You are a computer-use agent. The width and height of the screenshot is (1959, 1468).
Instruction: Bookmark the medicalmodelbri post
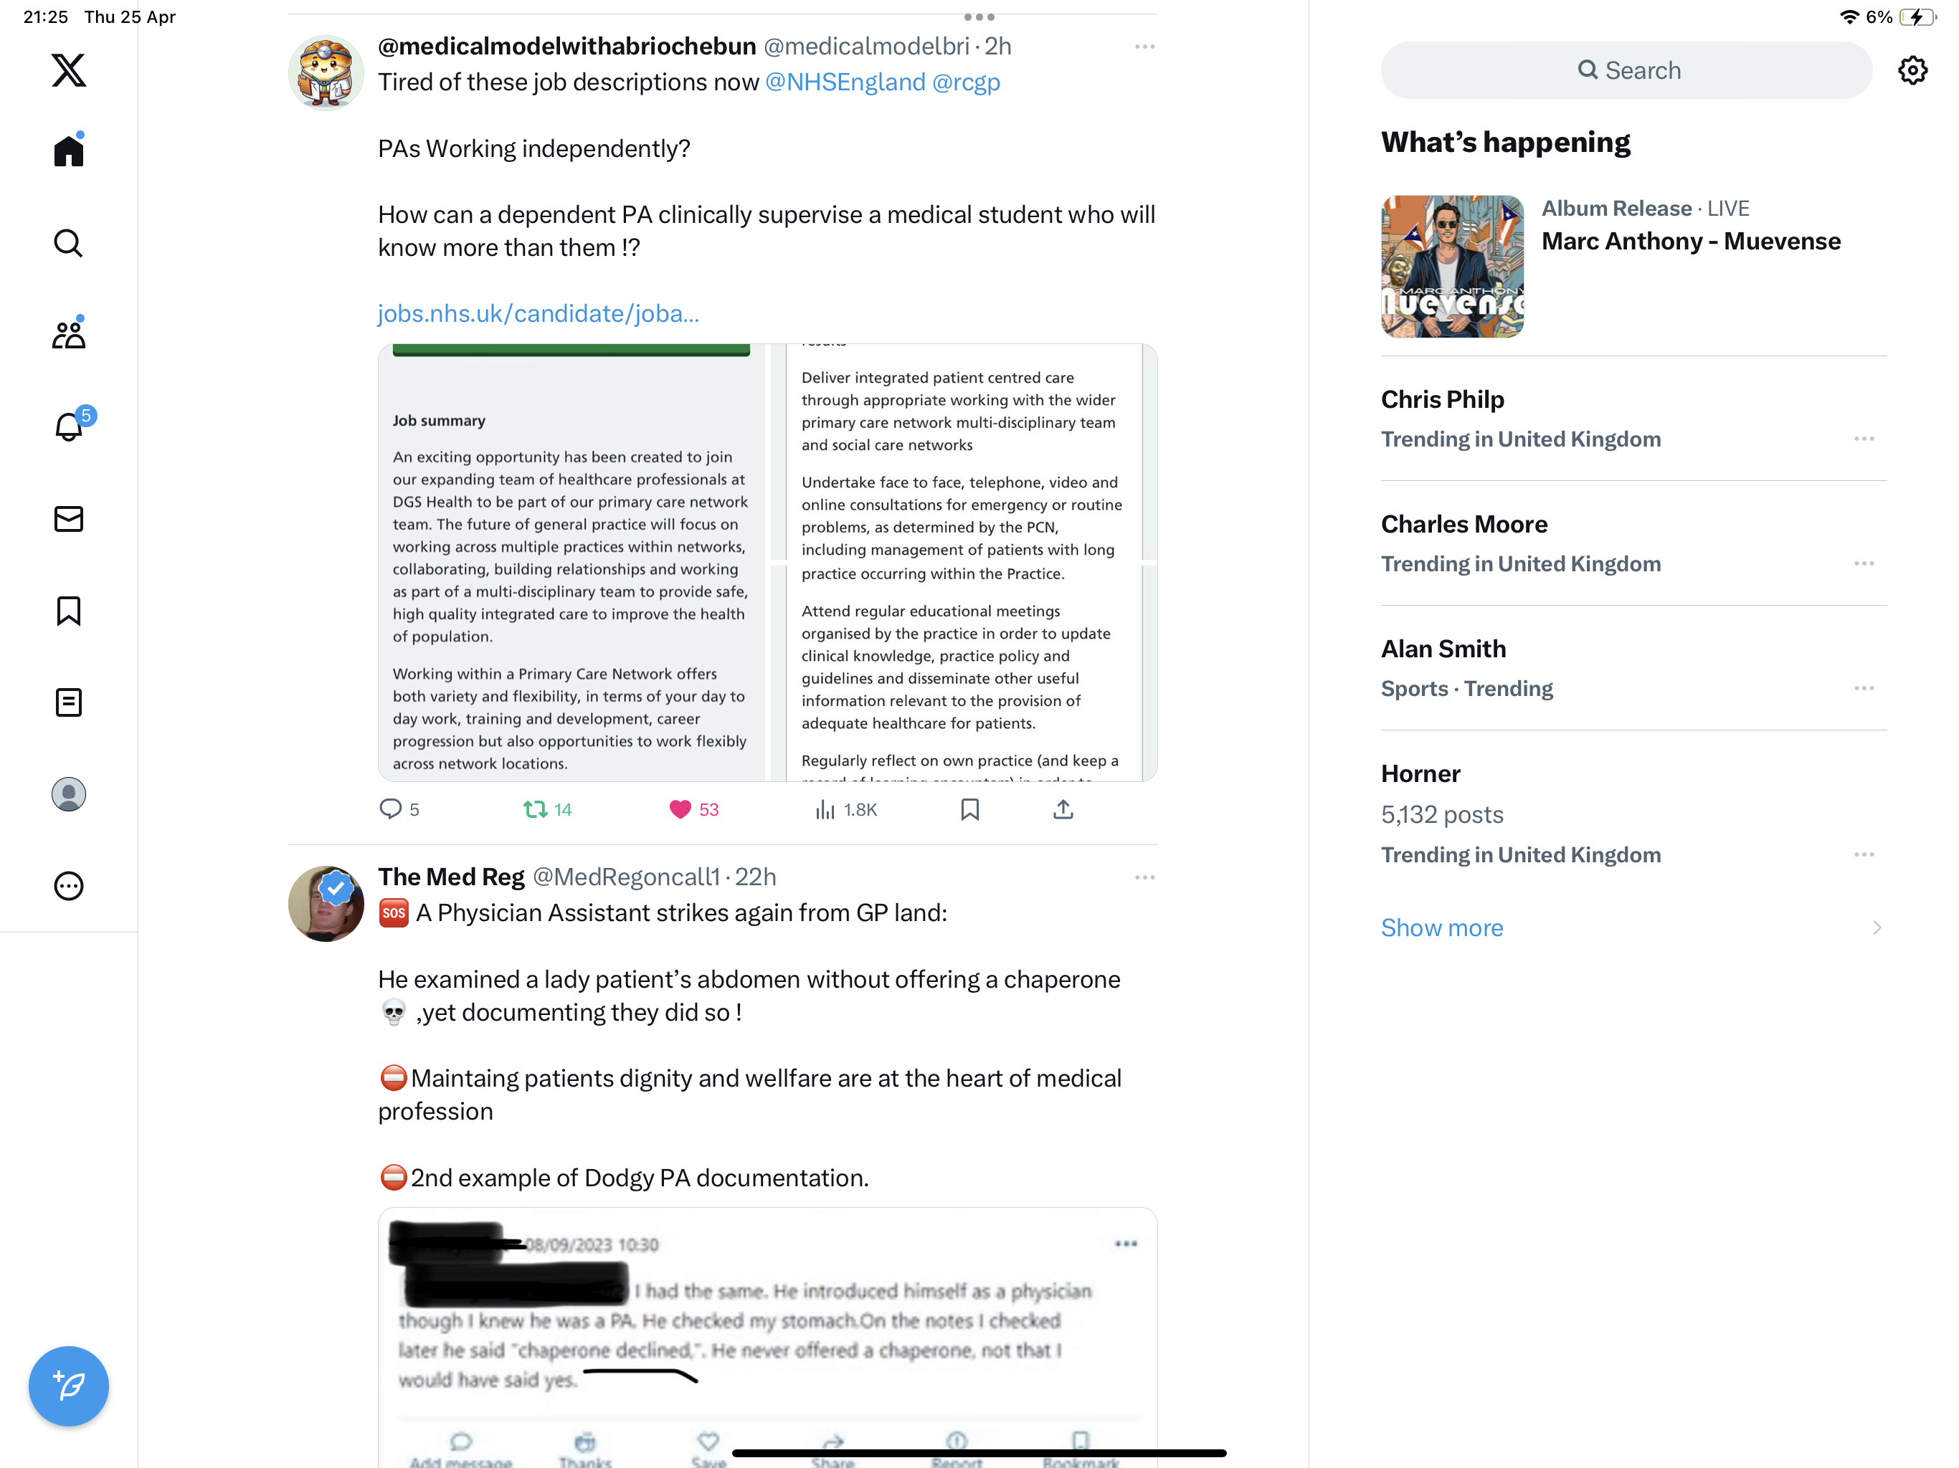[969, 809]
